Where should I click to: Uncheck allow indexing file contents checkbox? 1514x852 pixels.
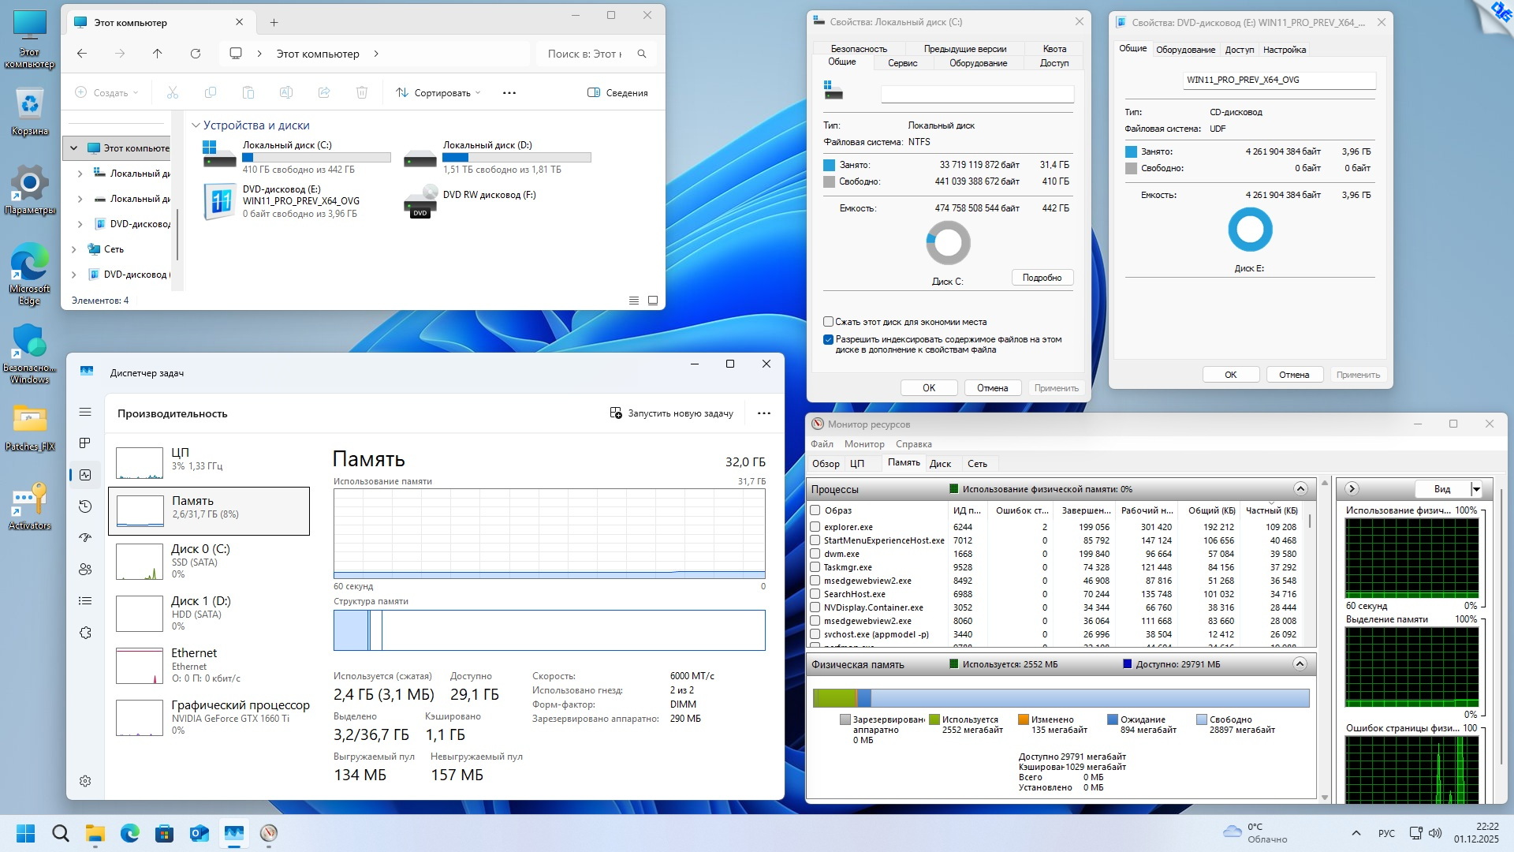[828, 340]
